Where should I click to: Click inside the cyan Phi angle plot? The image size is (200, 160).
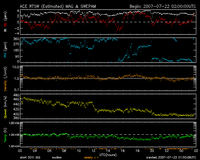coord(108,50)
